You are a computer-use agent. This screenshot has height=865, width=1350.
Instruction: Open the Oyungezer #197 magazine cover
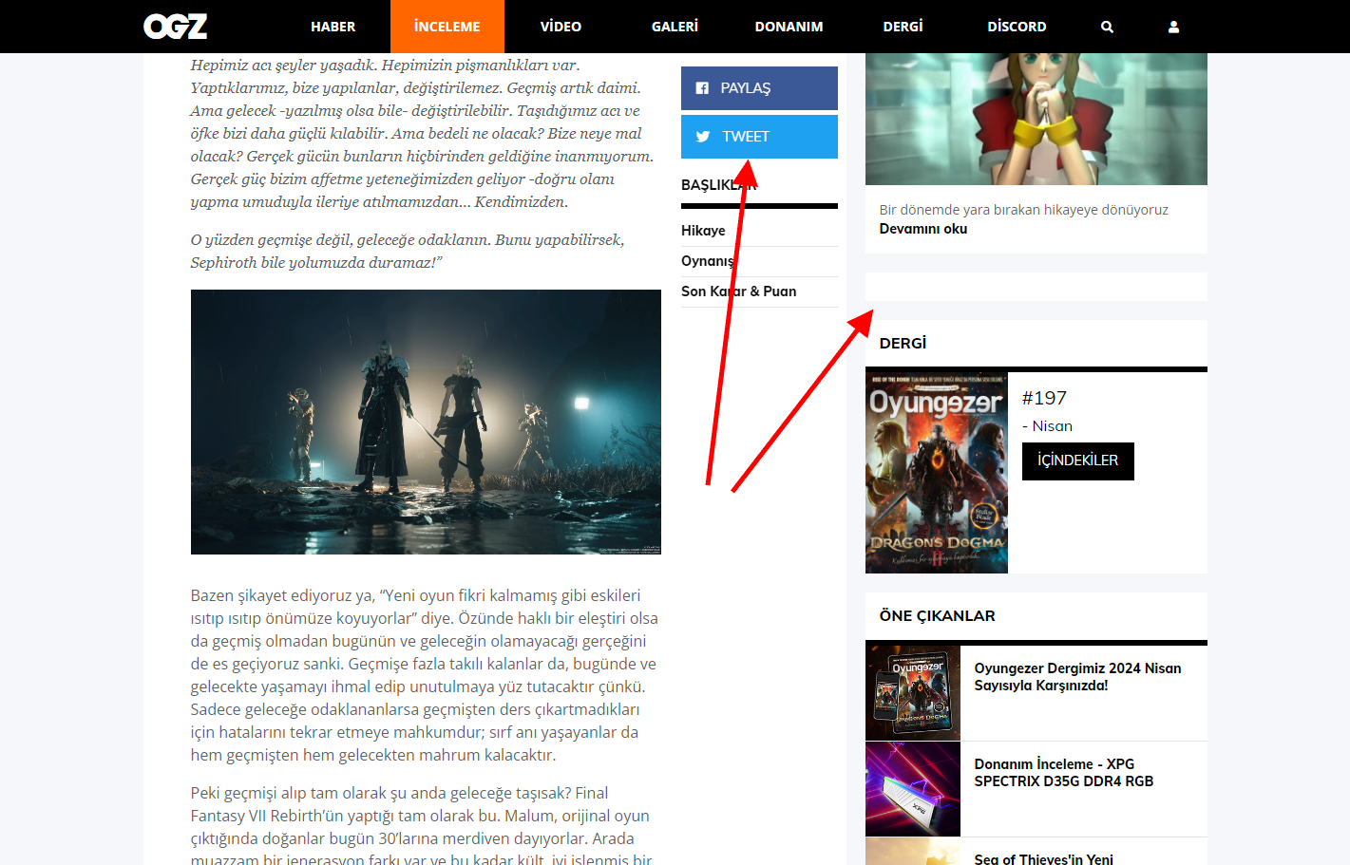click(x=936, y=472)
